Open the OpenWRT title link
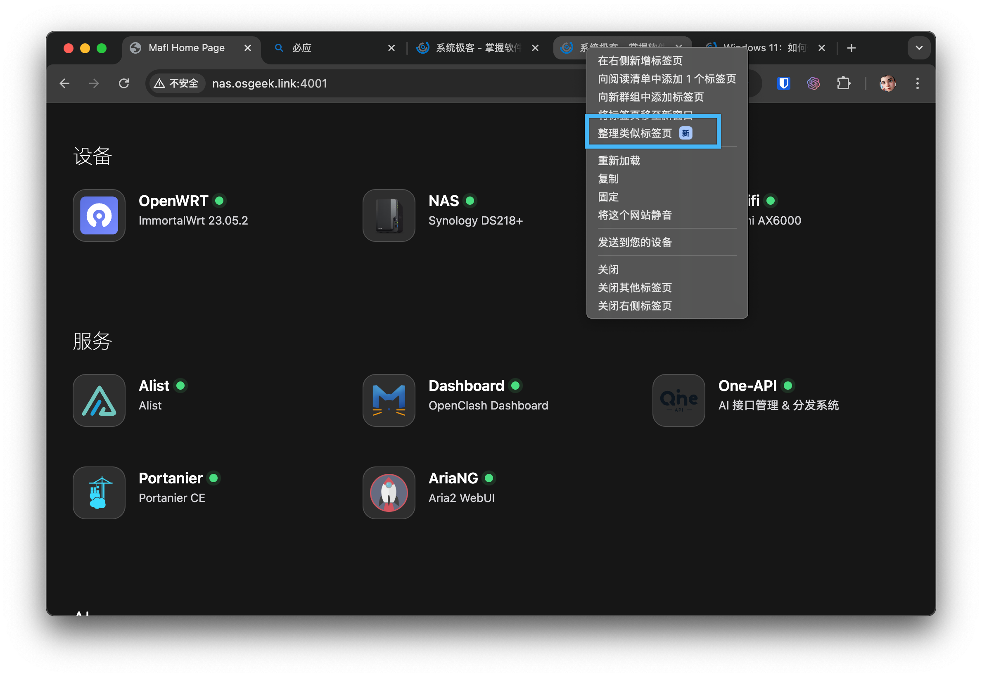Image resolution: width=982 pixels, height=677 pixels. click(173, 201)
